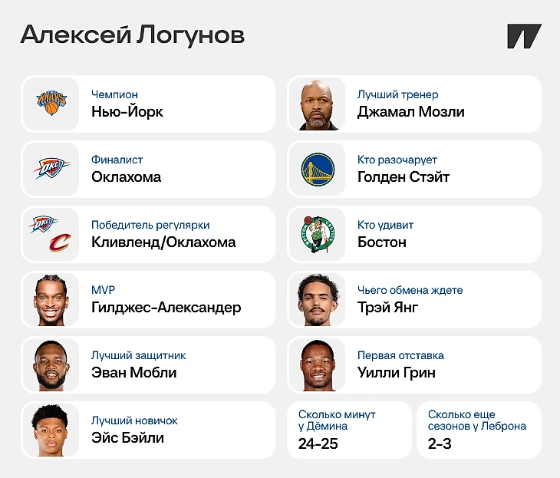This screenshot has width=560, height=478.
Task: Click the black logo top right
Action: click(524, 37)
